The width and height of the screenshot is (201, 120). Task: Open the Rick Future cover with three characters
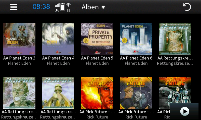tap(136, 93)
